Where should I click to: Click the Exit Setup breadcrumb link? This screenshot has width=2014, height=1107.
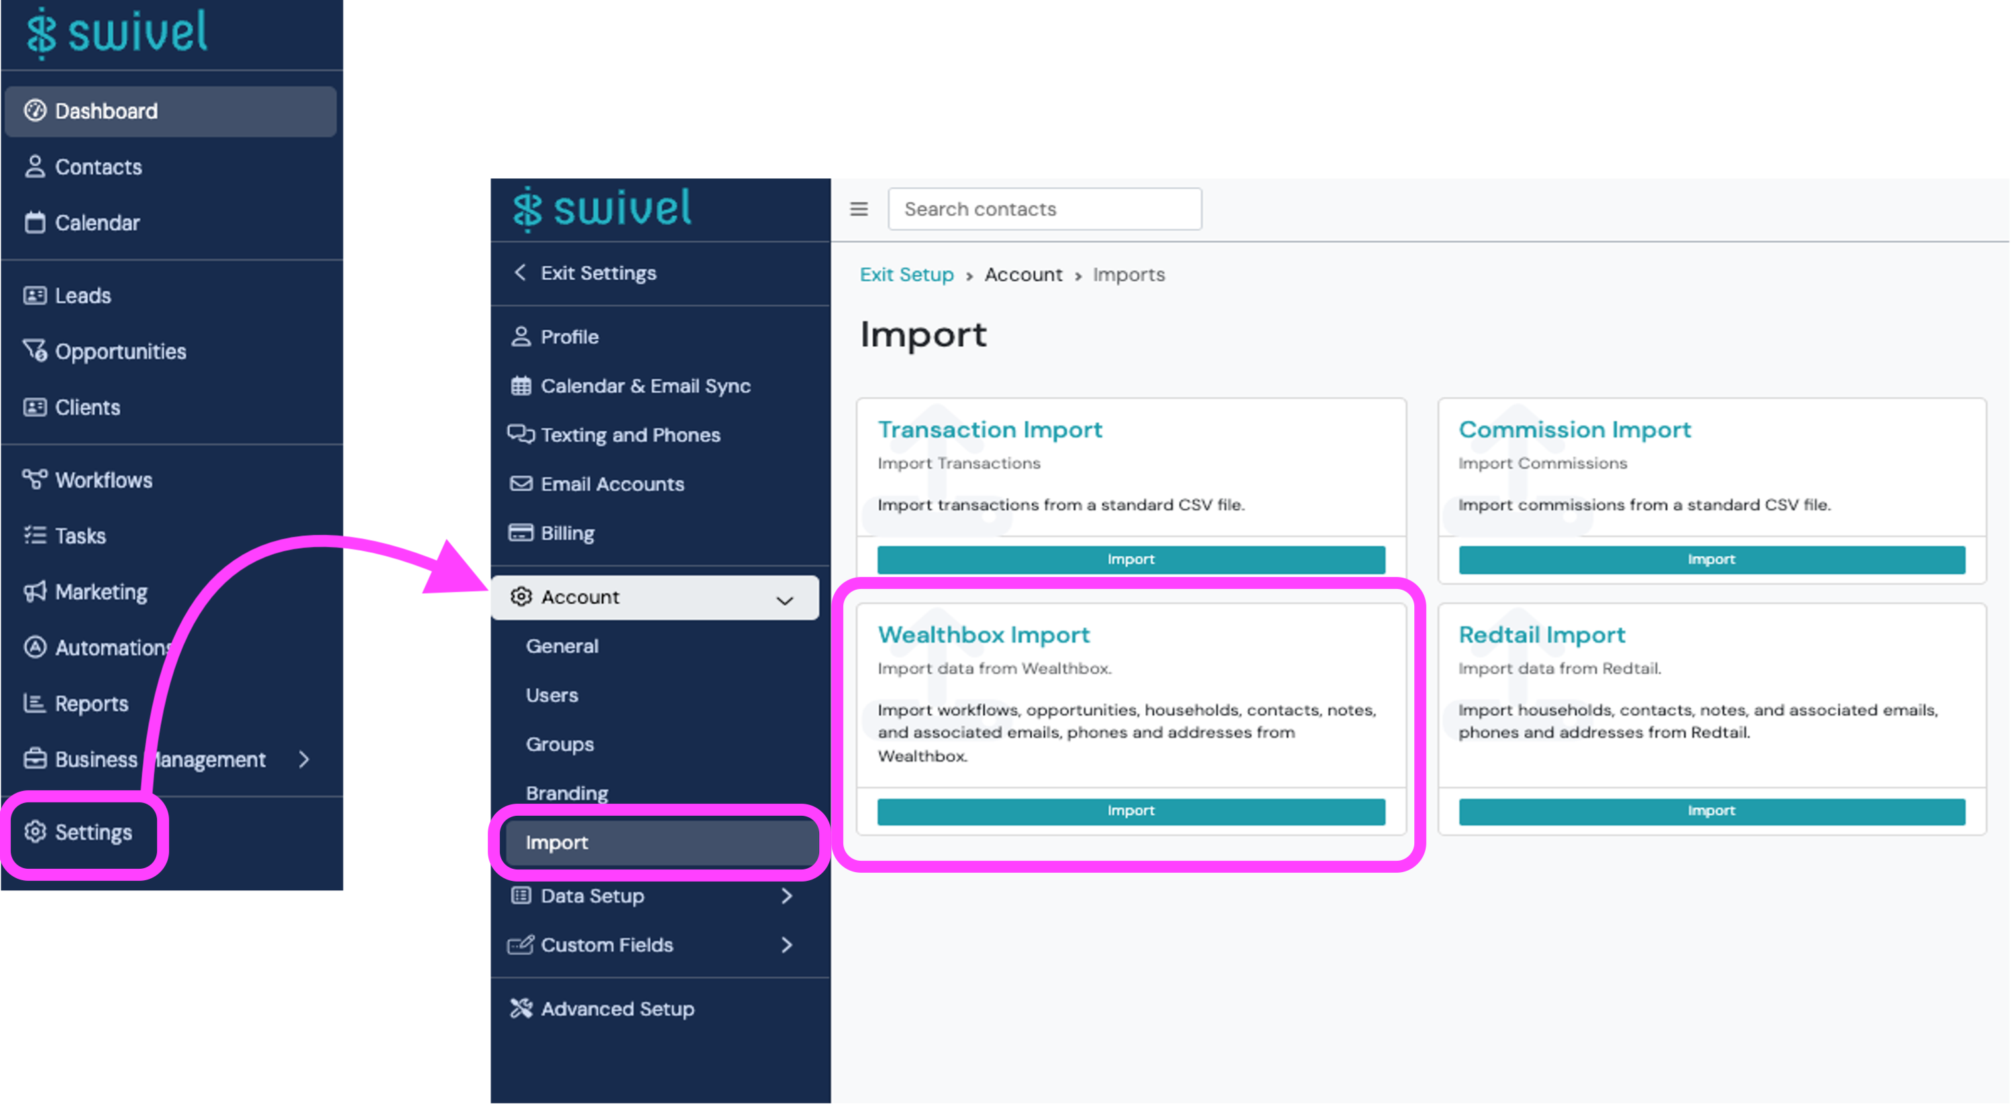click(x=907, y=274)
